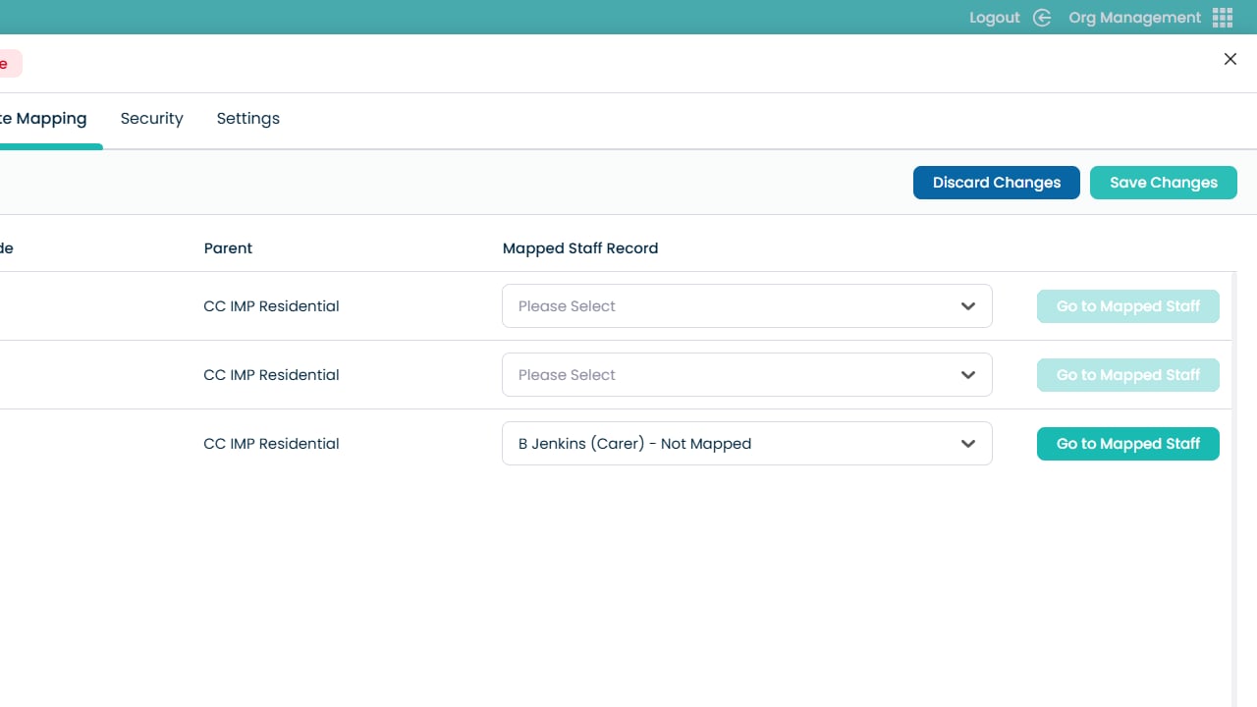Select the Mapping tab

point(44,119)
